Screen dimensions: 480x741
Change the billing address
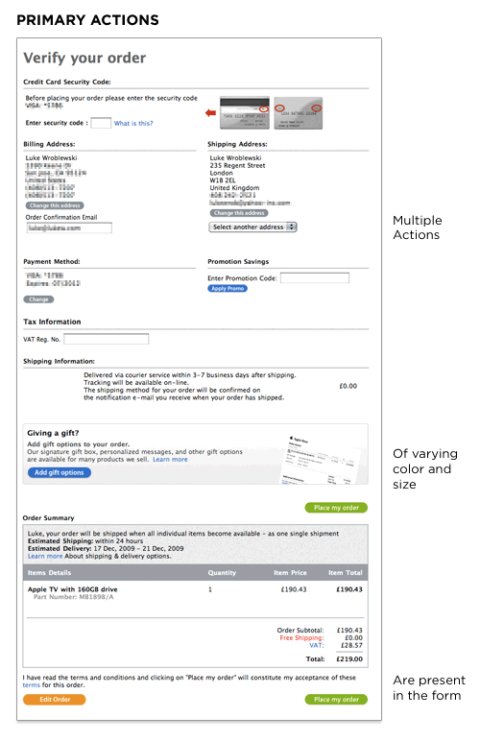coord(55,205)
